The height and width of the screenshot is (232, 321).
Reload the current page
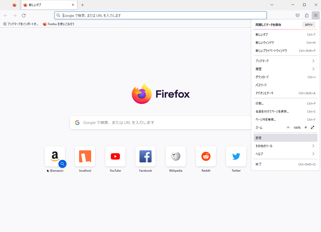(x=24, y=16)
